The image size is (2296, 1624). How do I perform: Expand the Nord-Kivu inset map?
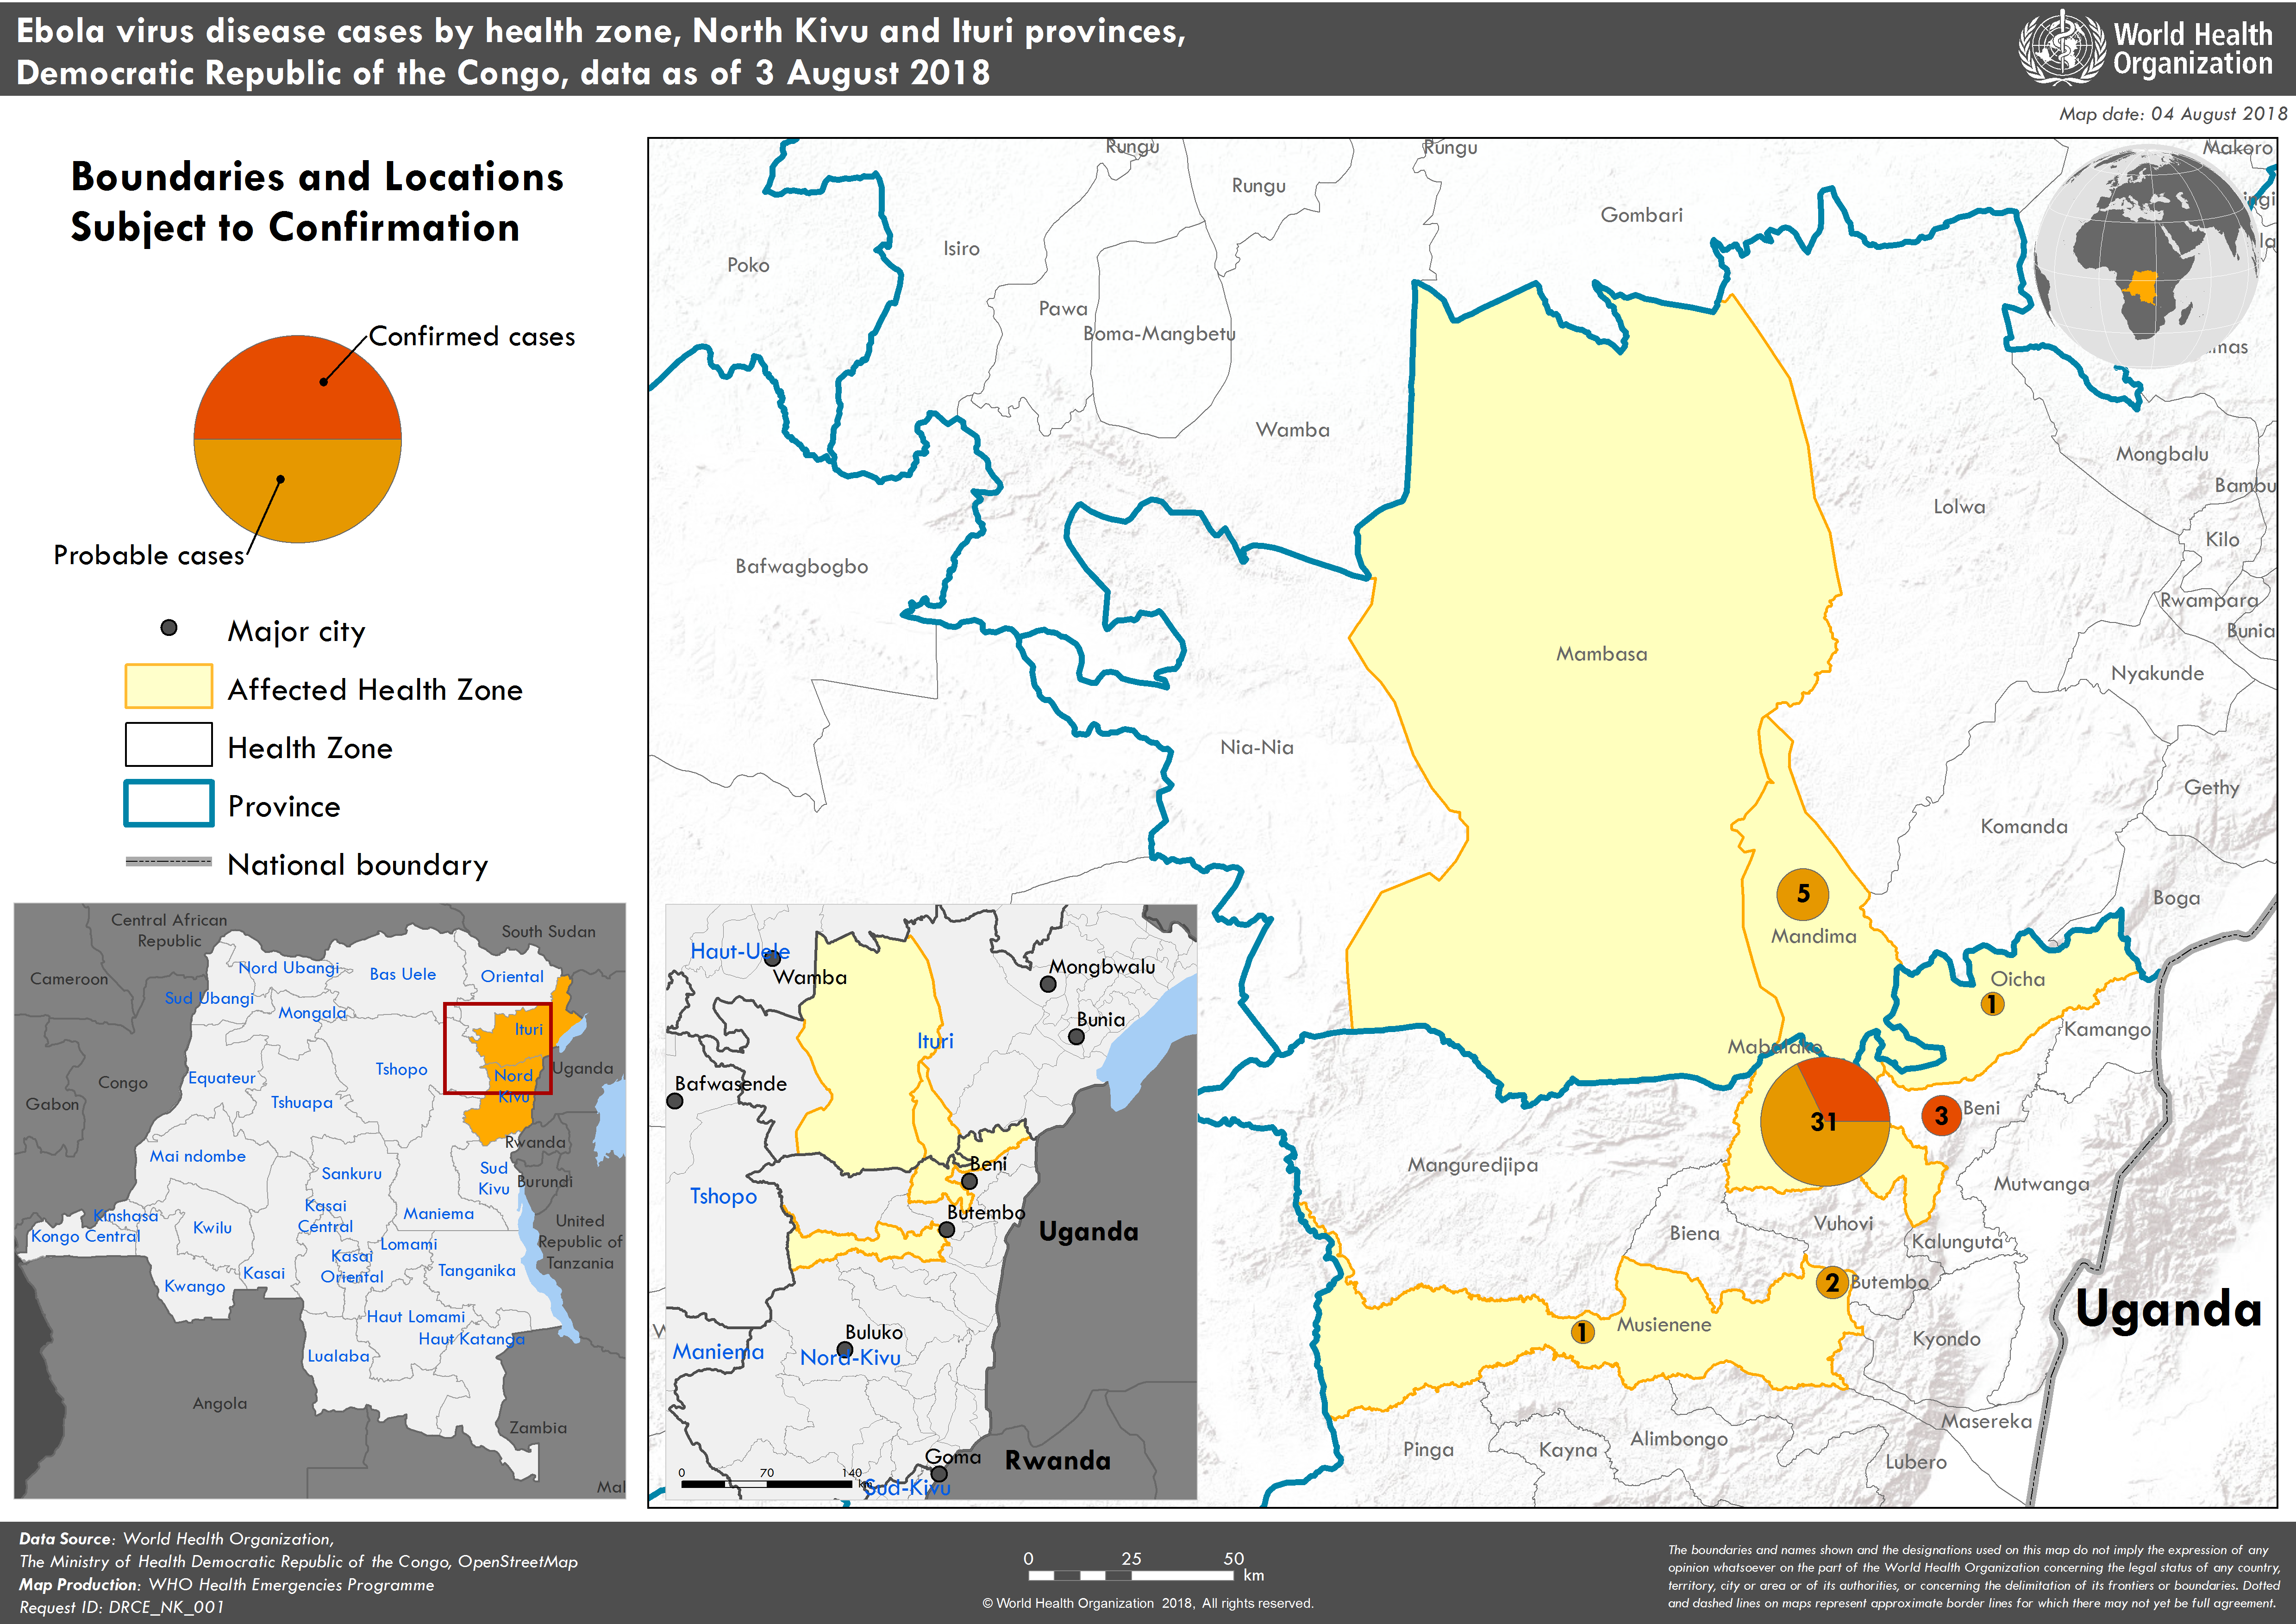coord(931,1200)
